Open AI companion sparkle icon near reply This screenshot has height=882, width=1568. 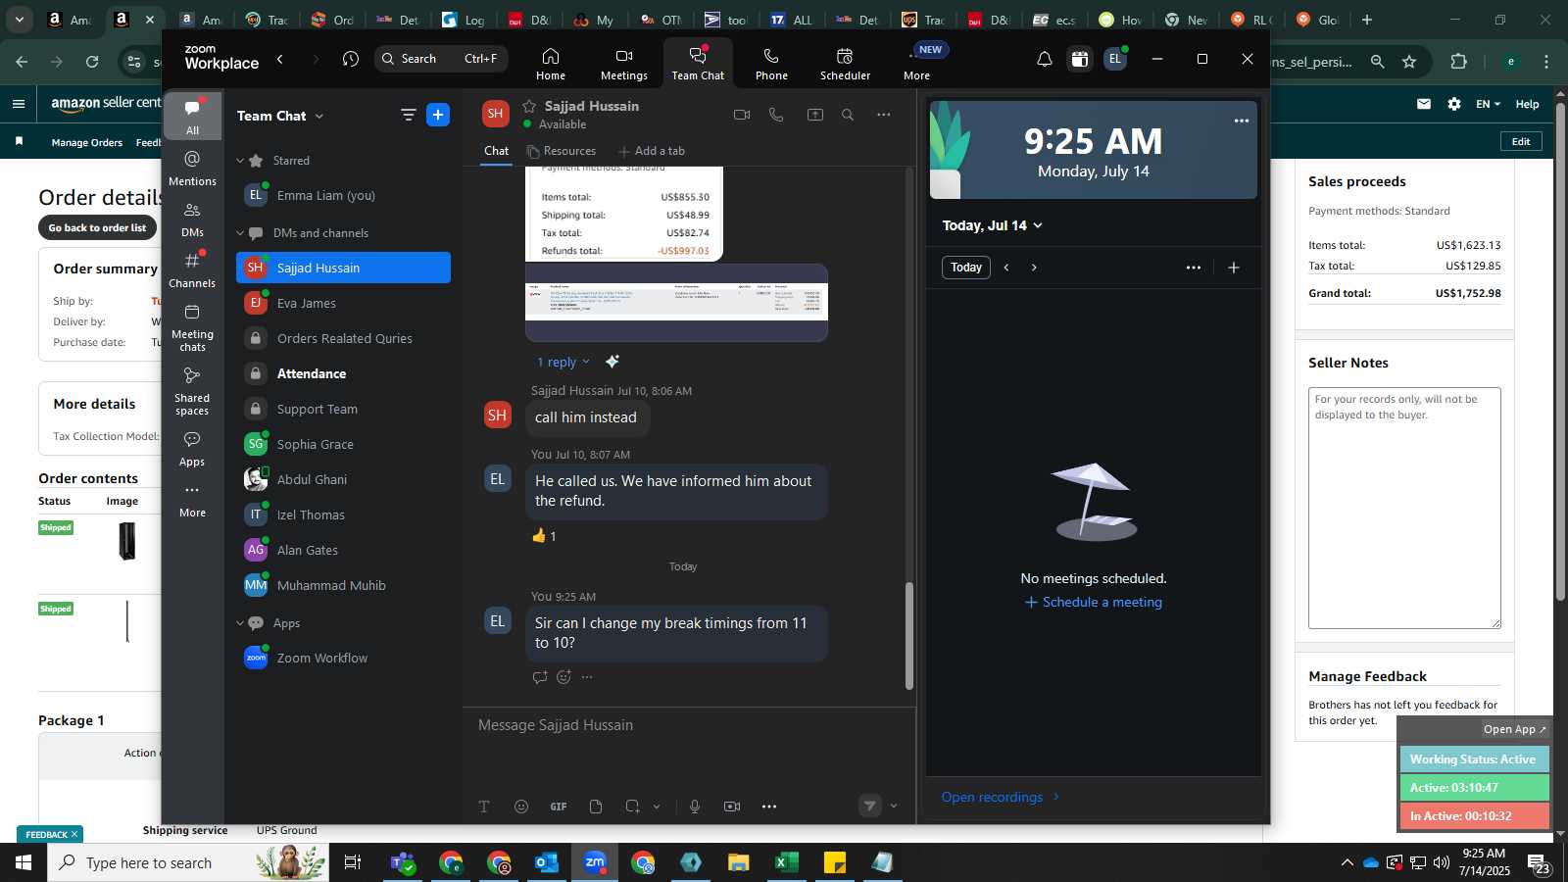click(x=612, y=362)
